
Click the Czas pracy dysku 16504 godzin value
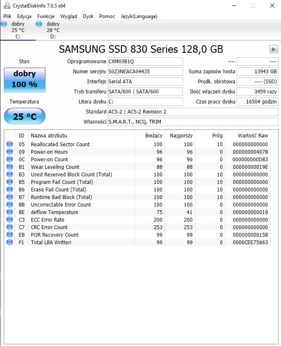click(258, 102)
